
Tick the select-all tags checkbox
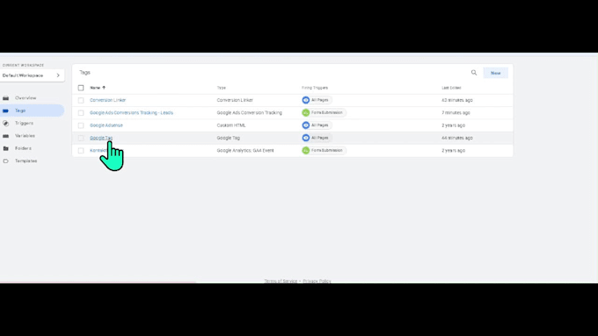[81, 88]
